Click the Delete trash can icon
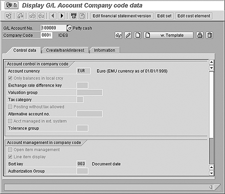 pyautogui.click(x=209, y=35)
